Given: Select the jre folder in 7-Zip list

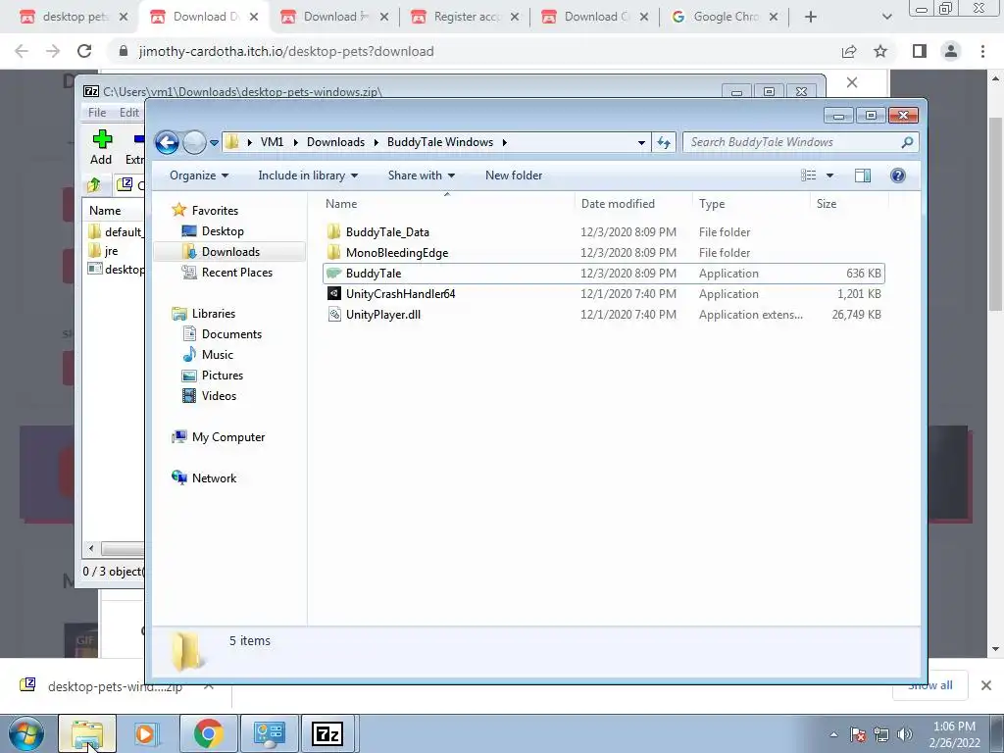Looking at the screenshot, I should pos(111,251).
